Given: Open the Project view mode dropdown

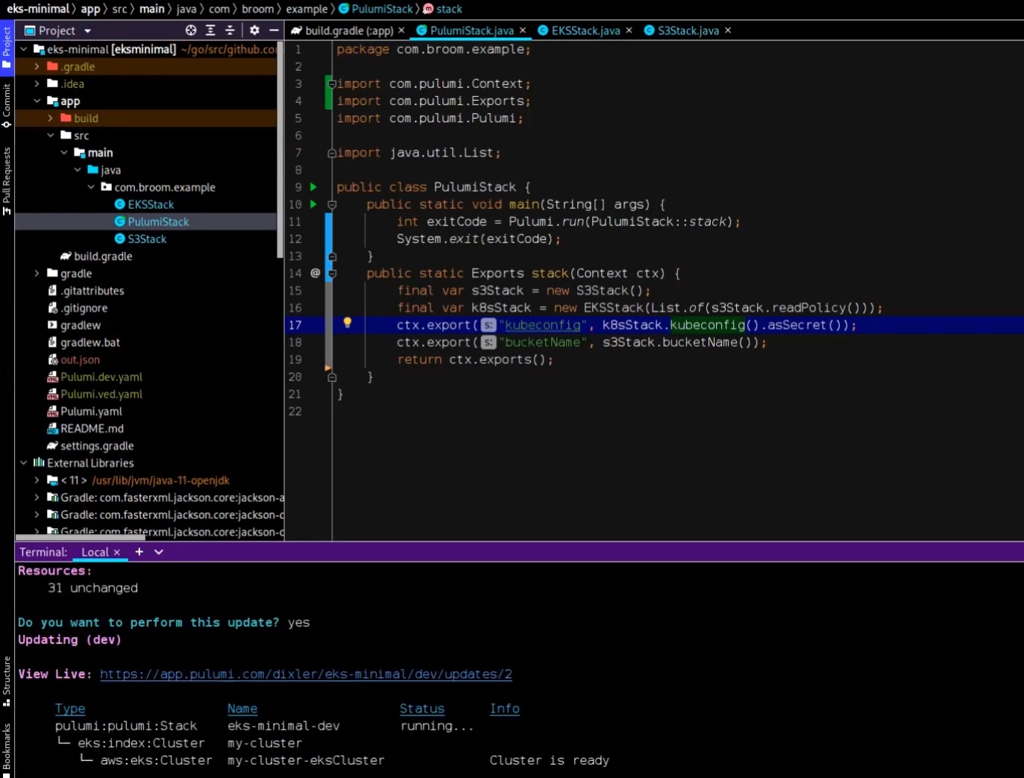Looking at the screenshot, I should (87, 31).
